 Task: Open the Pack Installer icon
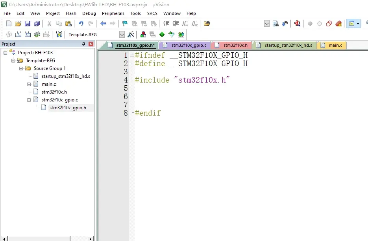(181, 35)
